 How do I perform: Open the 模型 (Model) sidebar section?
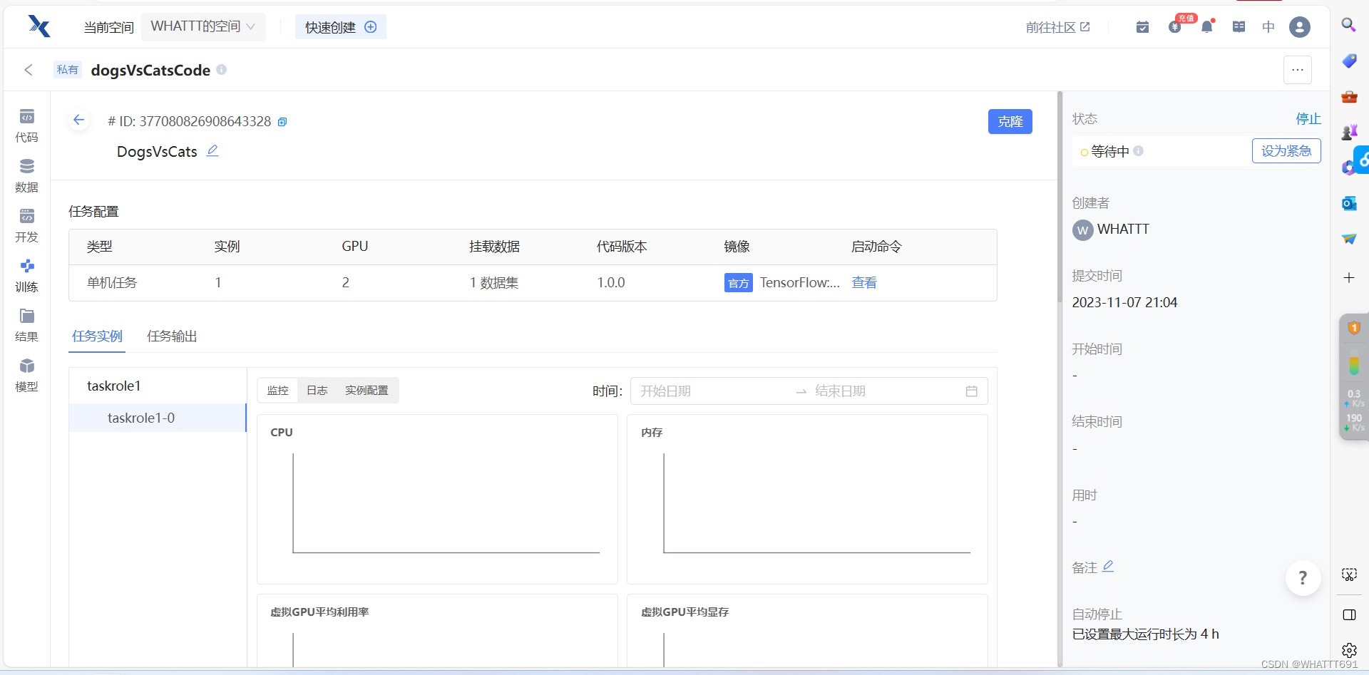tap(26, 376)
